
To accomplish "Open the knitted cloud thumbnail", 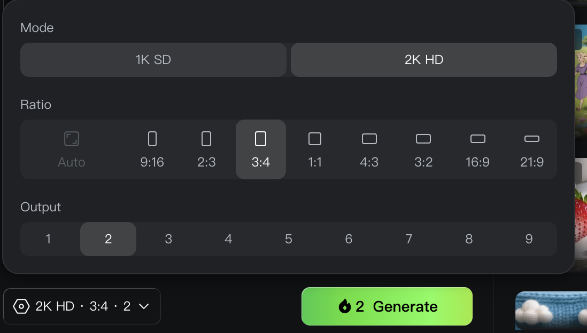I will 551,311.
